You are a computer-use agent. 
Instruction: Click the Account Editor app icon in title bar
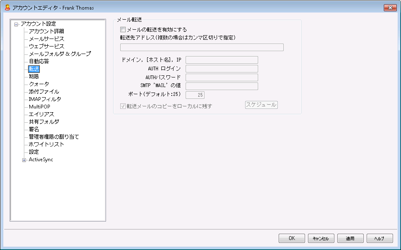[7, 8]
